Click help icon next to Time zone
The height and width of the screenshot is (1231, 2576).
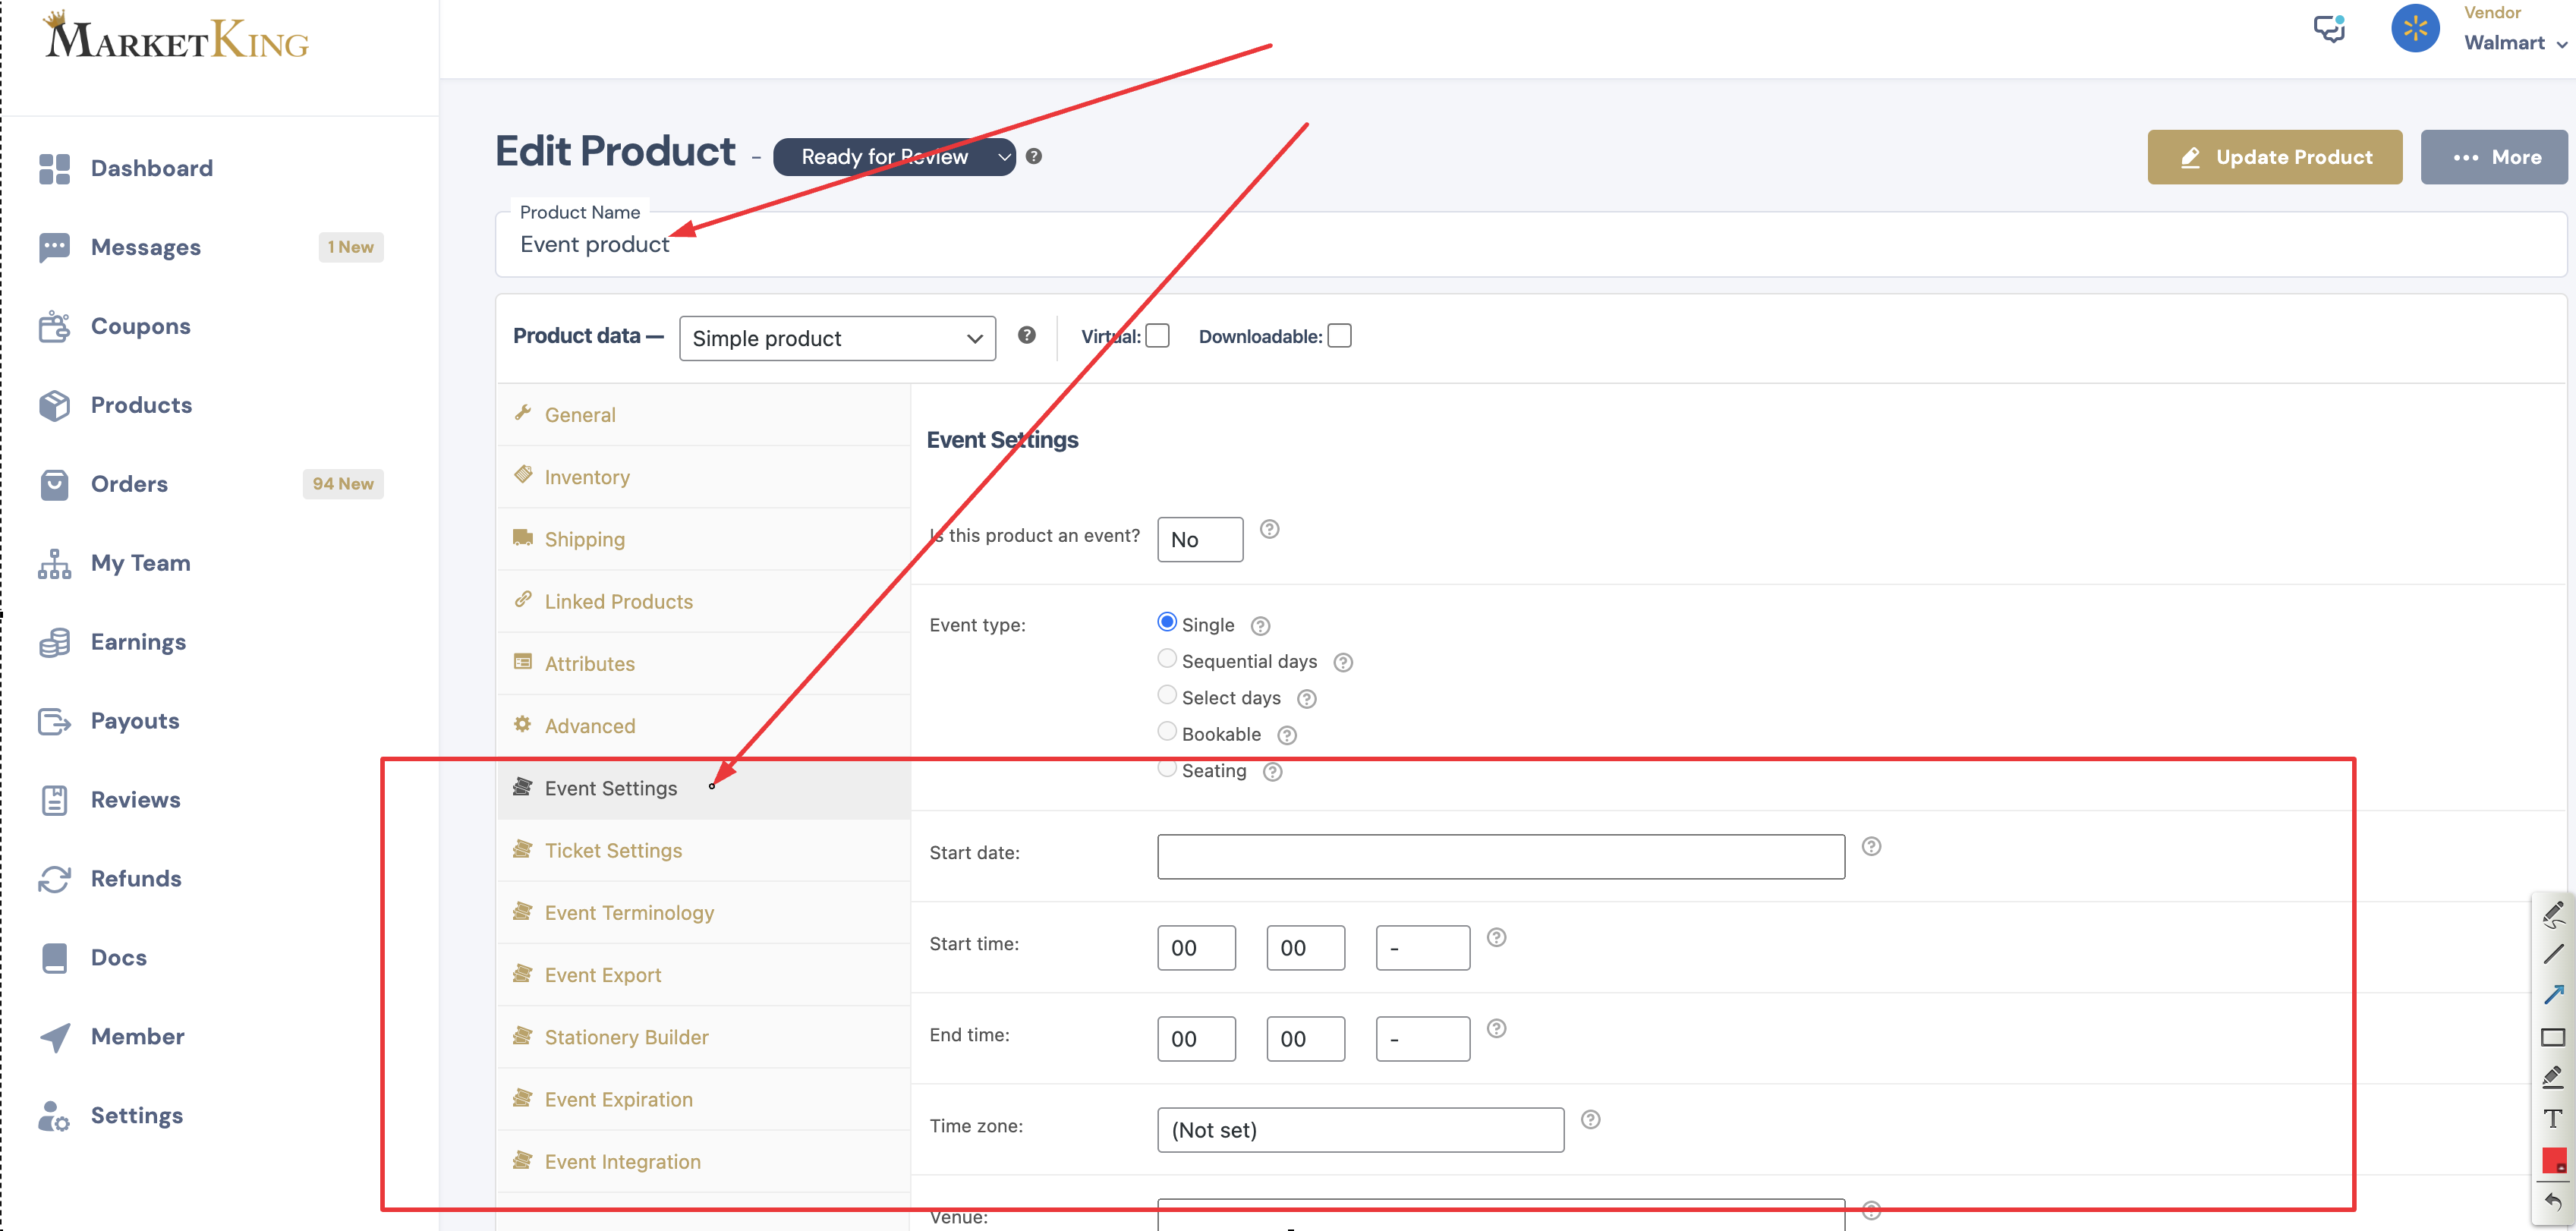coord(1590,1119)
